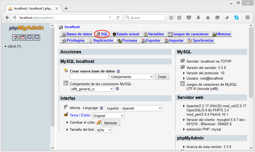The width and height of the screenshot is (255, 152).
Task: Click the Acerca de esta versión: 3.3.9 text
Action: pos(209,147)
